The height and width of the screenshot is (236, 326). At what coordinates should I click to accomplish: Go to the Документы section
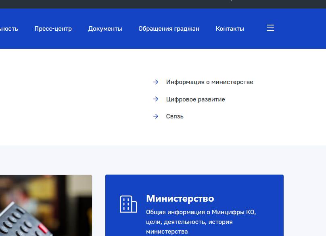coord(105,29)
